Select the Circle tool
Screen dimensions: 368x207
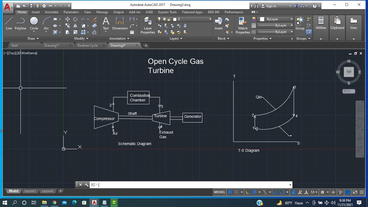click(34, 23)
